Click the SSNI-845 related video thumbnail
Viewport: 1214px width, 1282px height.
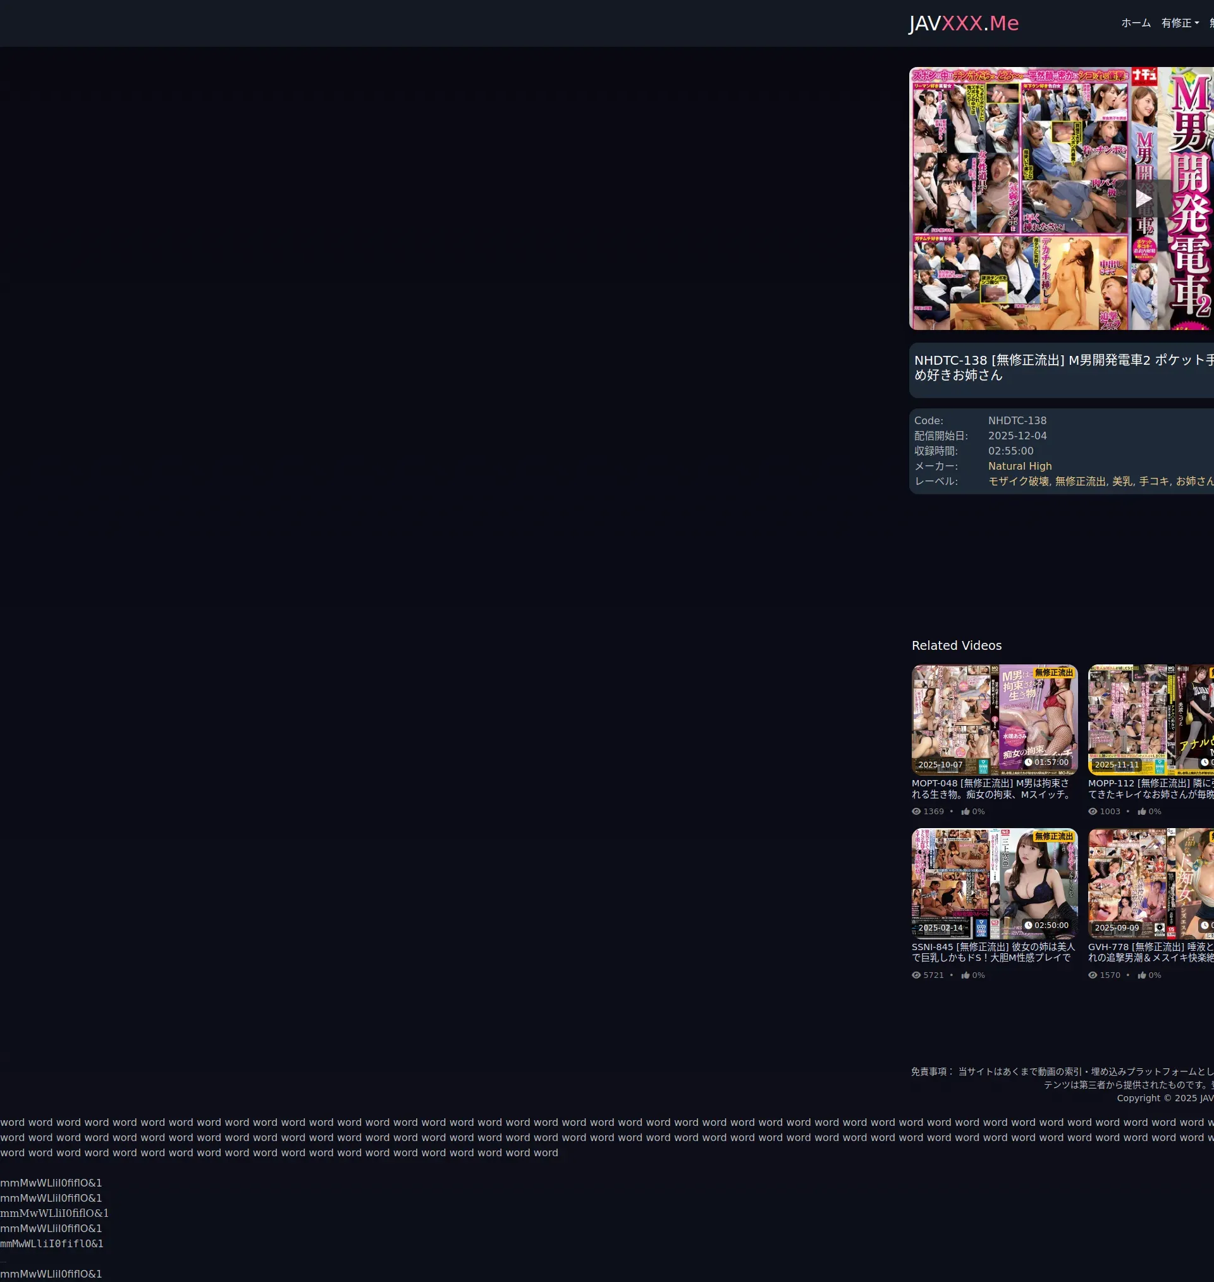pyautogui.click(x=994, y=883)
